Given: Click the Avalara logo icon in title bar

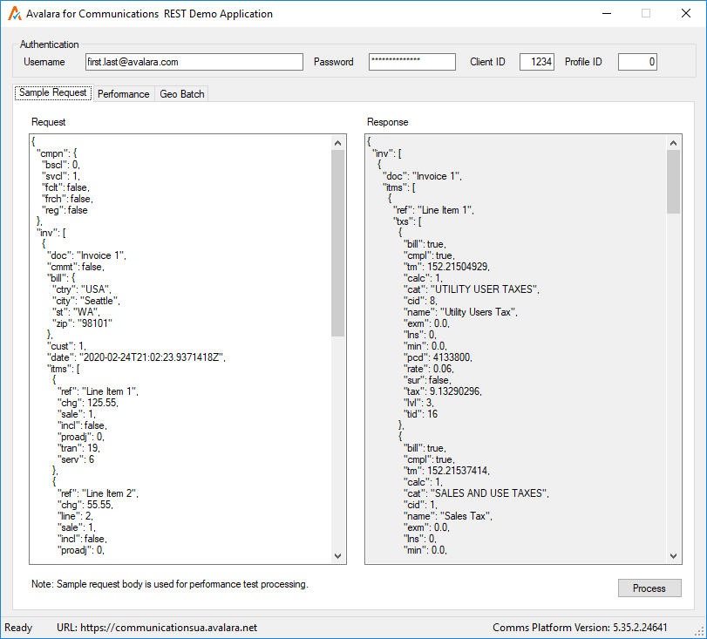Looking at the screenshot, I should [x=15, y=14].
